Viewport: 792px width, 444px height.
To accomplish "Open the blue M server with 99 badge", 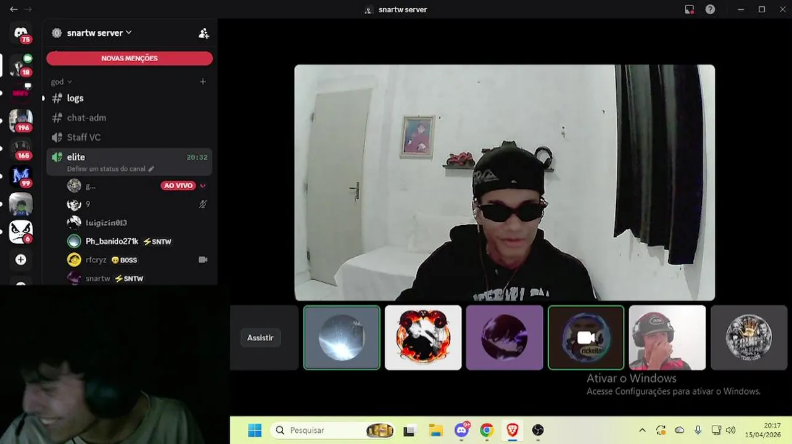I will pos(21,176).
